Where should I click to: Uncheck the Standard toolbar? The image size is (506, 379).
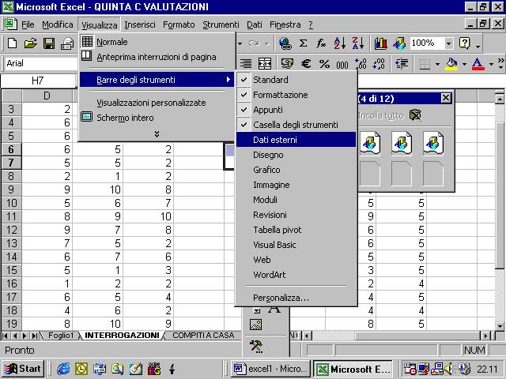point(296,80)
